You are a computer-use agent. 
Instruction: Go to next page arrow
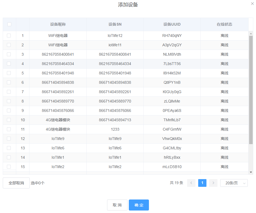pos(213,183)
